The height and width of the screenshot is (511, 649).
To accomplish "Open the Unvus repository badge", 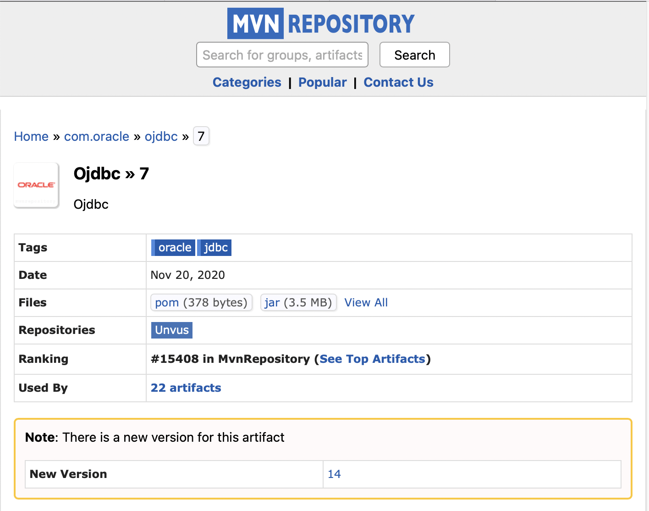I will point(172,330).
